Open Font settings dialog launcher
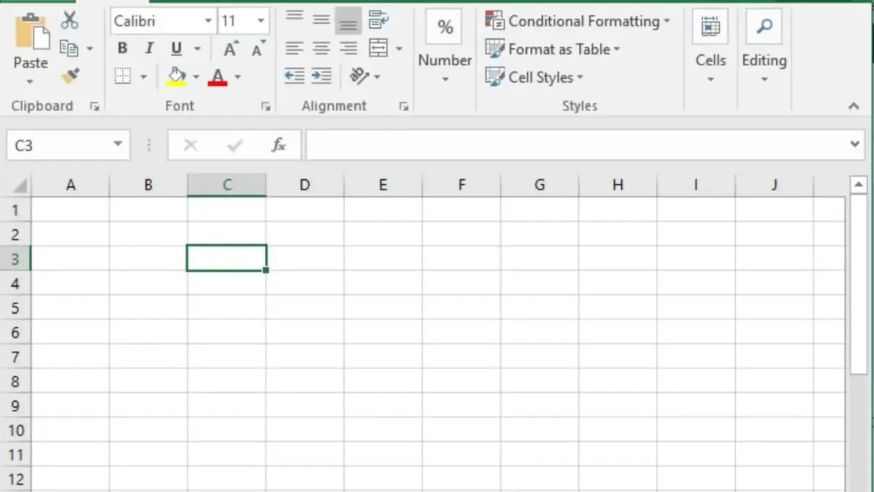This screenshot has height=492, width=874. 266,106
